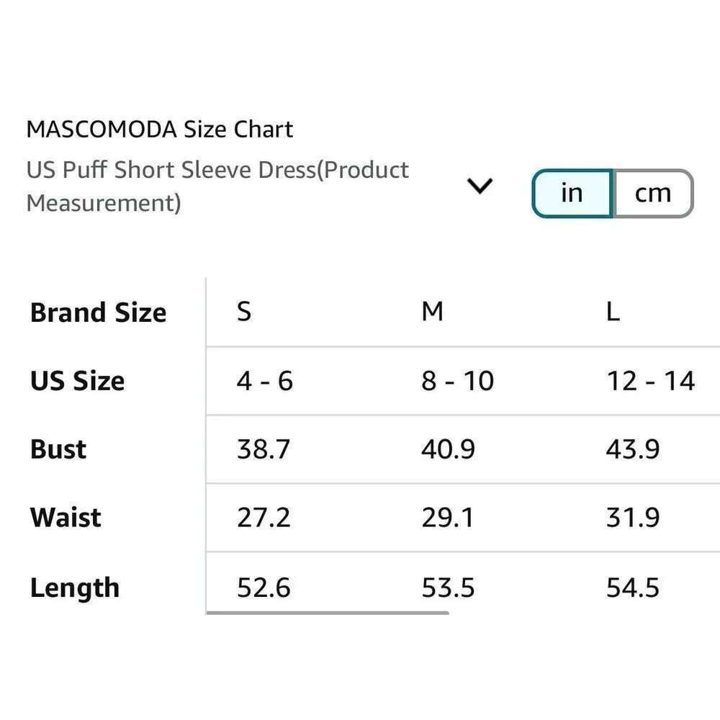Click the Bust row label
720x720 pixels.
58,449
